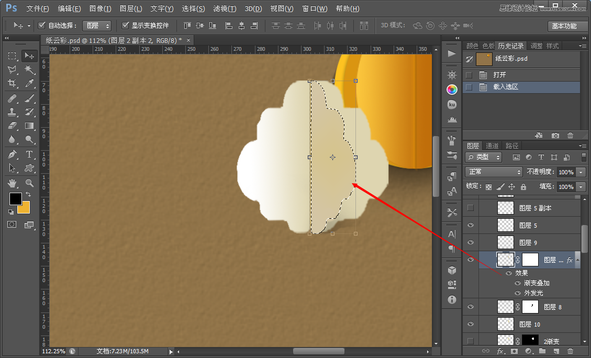Open the Move tool preset picker

click(29, 26)
